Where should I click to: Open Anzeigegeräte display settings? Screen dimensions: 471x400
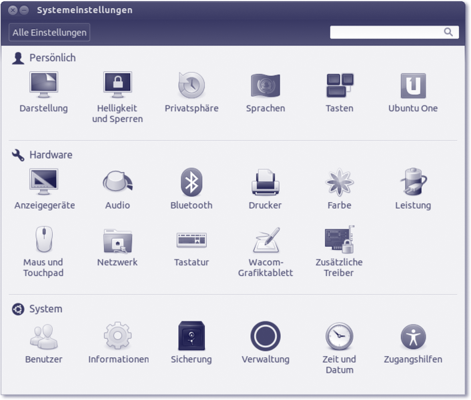click(x=44, y=183)
